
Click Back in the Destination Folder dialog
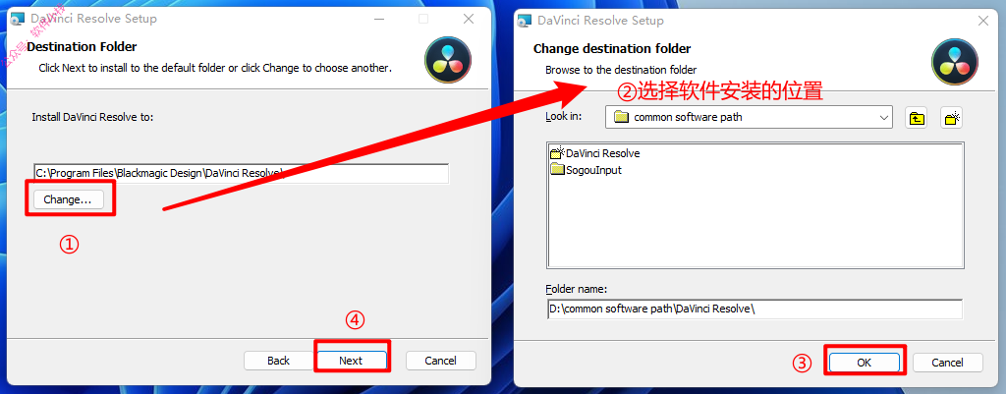[278, 361]
